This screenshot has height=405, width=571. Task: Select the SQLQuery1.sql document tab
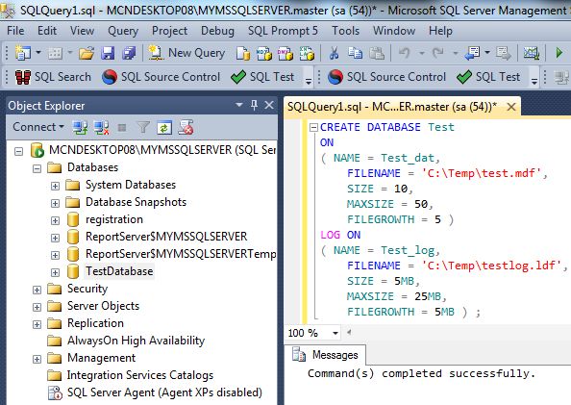click(392, 107)
